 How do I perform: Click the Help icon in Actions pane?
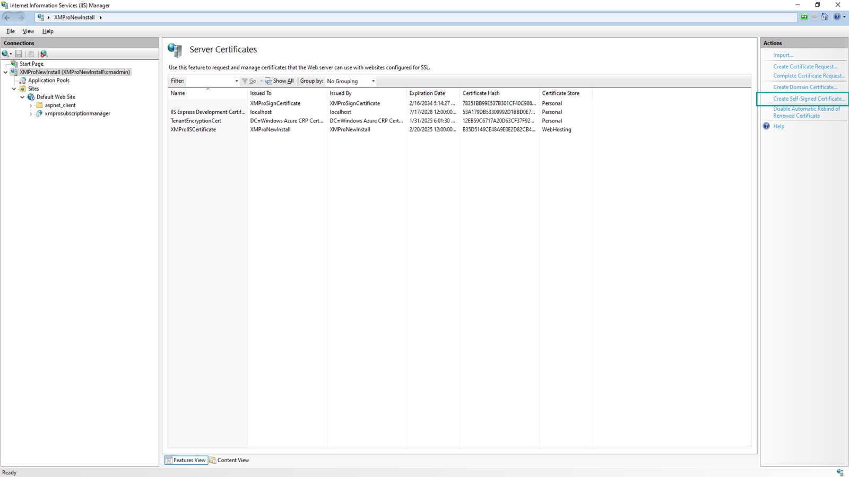point(766,126)
